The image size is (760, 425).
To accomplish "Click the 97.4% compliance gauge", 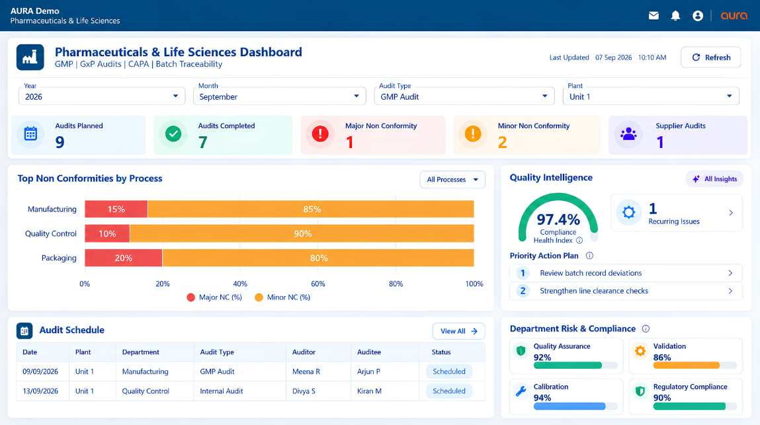I will pyautogui.click(x=558, y=218).
